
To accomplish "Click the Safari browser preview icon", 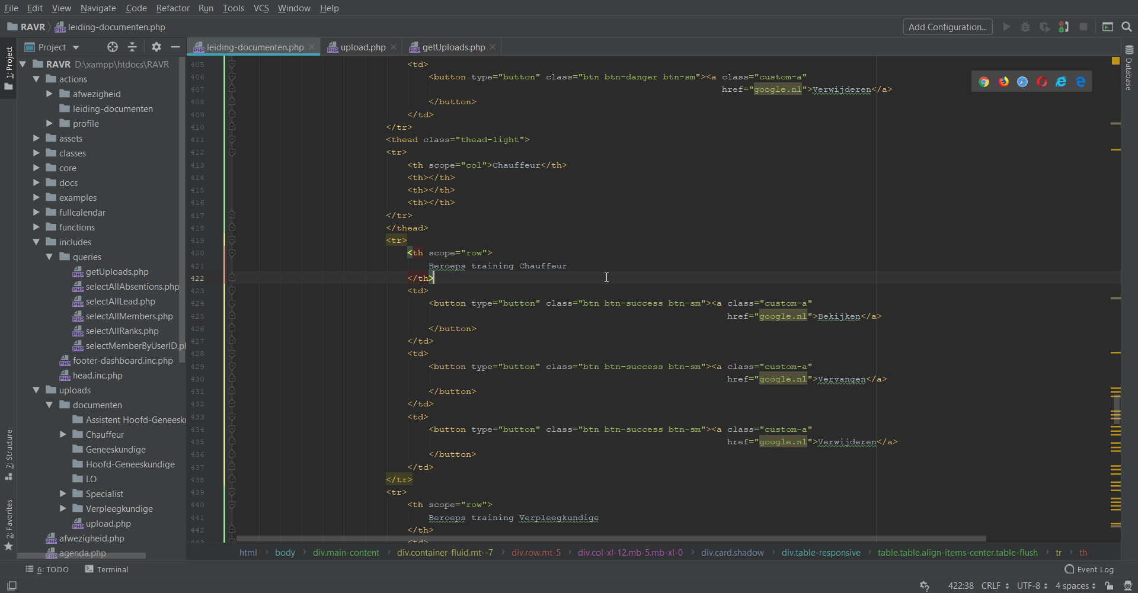I will [1022, 82].
